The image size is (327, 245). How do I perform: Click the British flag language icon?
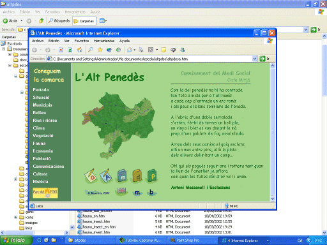(x=121, y=191)
